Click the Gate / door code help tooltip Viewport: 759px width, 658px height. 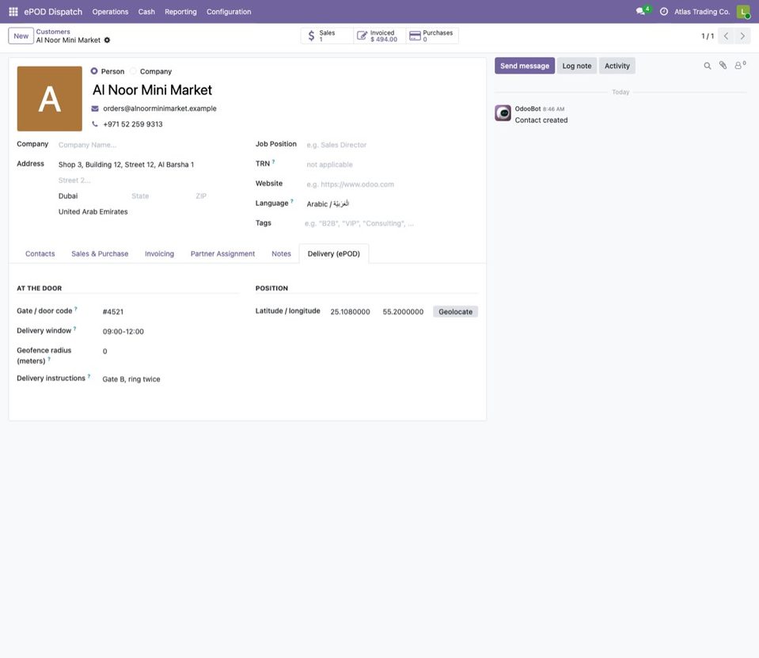click(75, 309)
